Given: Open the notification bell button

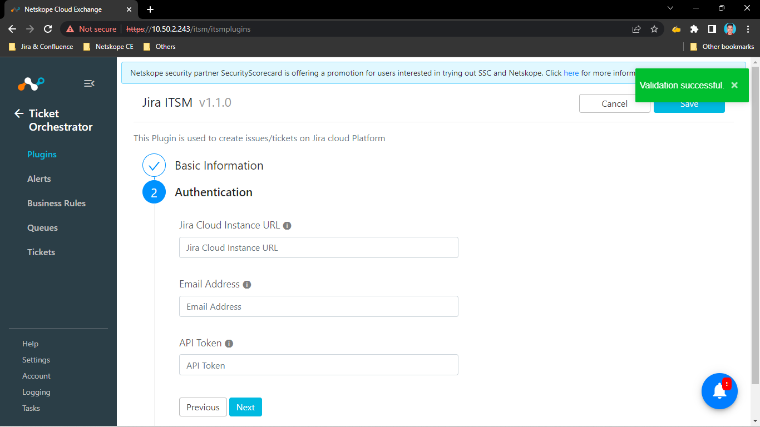Looking at the screenshot, I should tap(719, 391).
